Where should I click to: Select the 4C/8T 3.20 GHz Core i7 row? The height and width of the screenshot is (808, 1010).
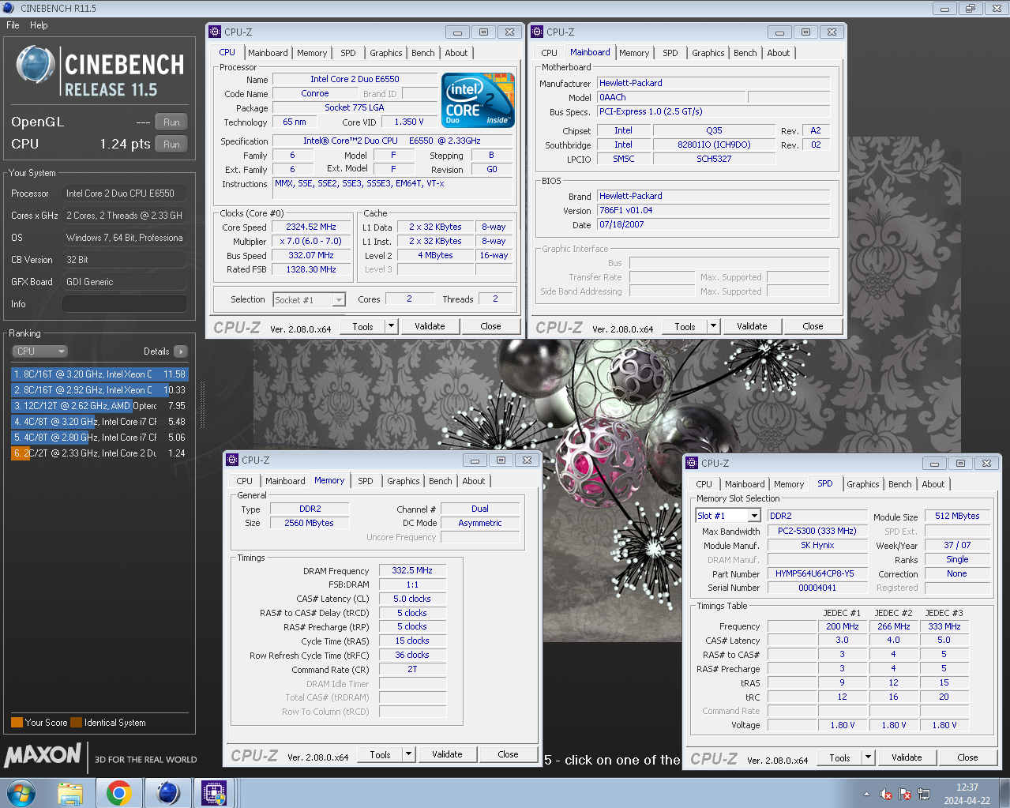pyautogui.click(x=99, y=422)
